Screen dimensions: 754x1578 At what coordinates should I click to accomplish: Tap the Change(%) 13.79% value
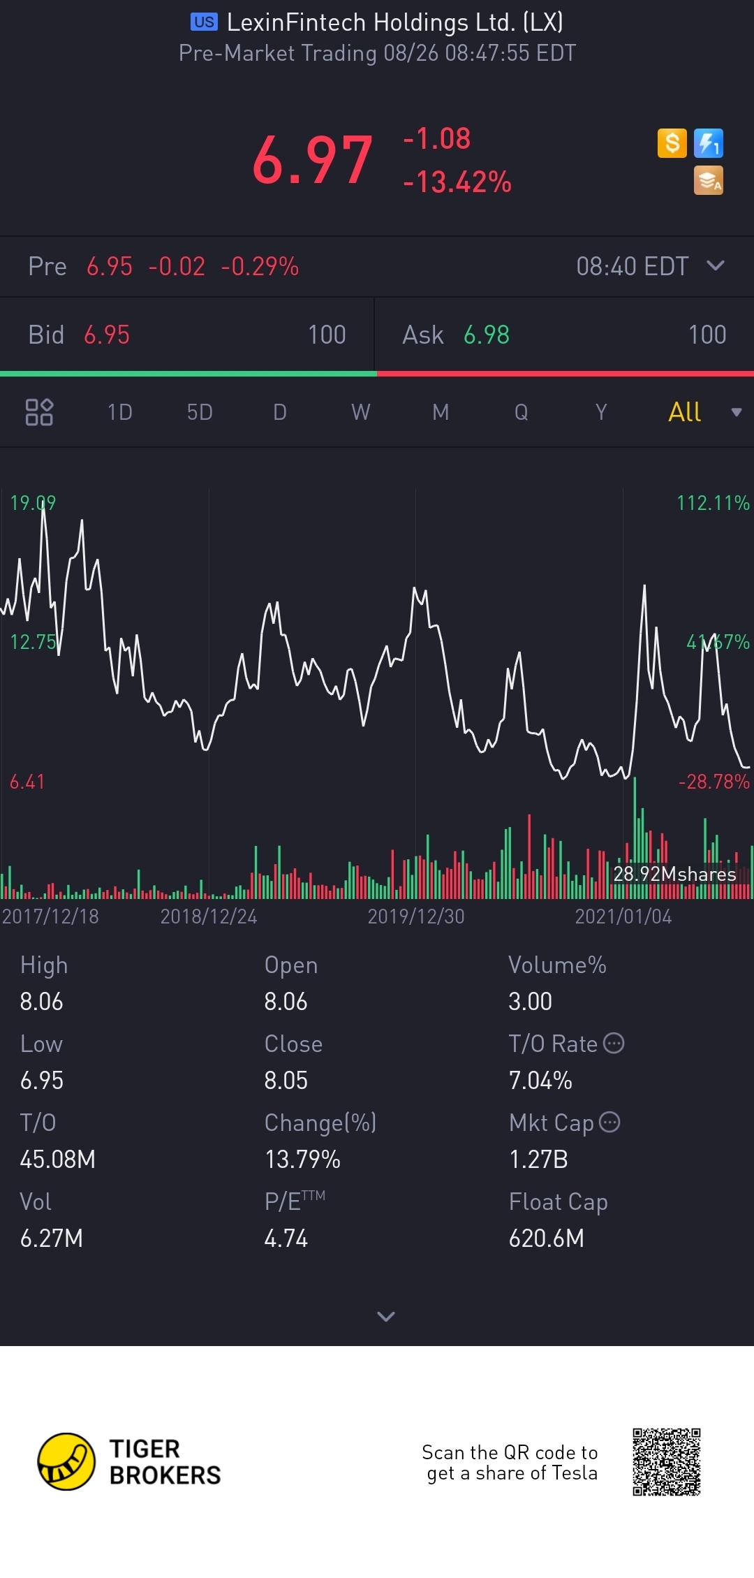pyautogui.click(x=303, y=1159)
